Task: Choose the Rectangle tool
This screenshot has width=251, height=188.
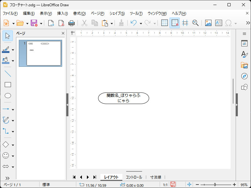Action: (x=8, y=85)
